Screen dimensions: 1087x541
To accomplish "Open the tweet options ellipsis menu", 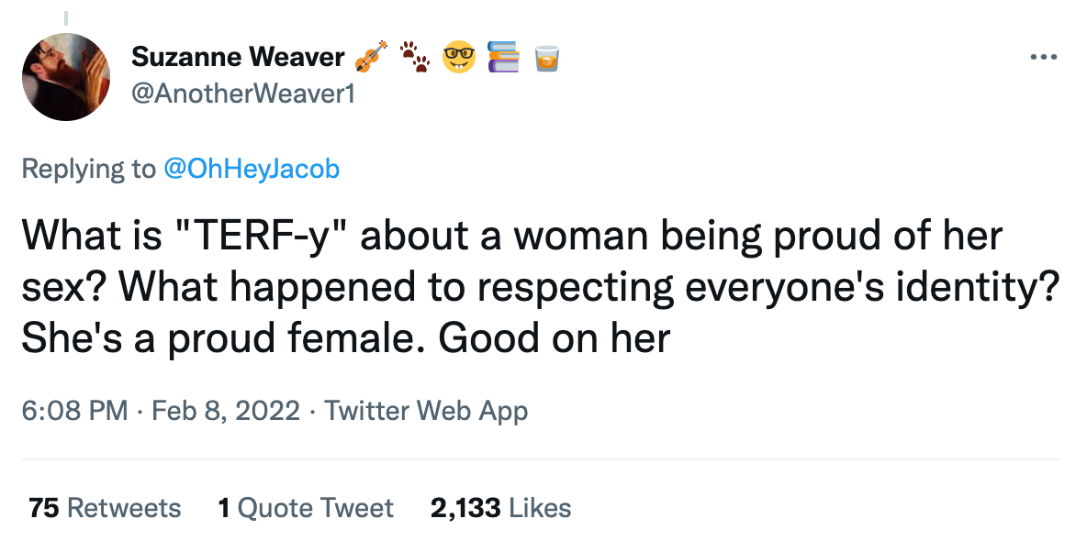I will 1043,57.
